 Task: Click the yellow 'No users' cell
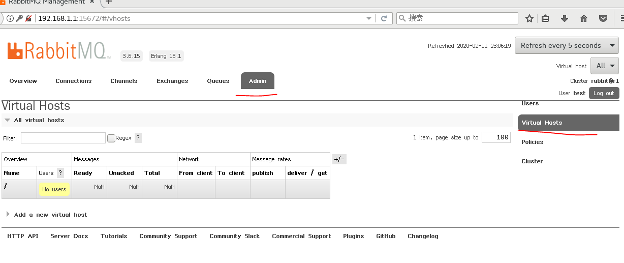(54, 189)
